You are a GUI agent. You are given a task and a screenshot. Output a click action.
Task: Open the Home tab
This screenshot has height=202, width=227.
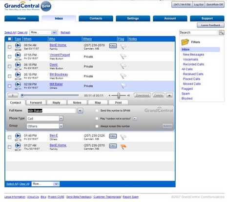[21, 19]
